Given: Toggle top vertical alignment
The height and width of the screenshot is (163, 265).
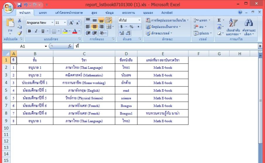Looking at the screenshot, I should (x=88, y=20).
